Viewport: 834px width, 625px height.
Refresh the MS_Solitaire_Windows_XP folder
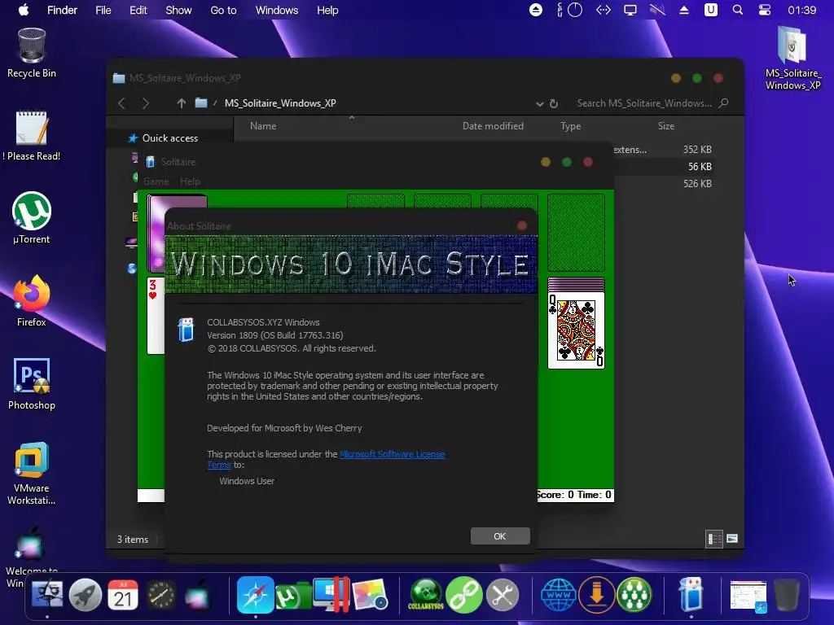coord(554,103)
